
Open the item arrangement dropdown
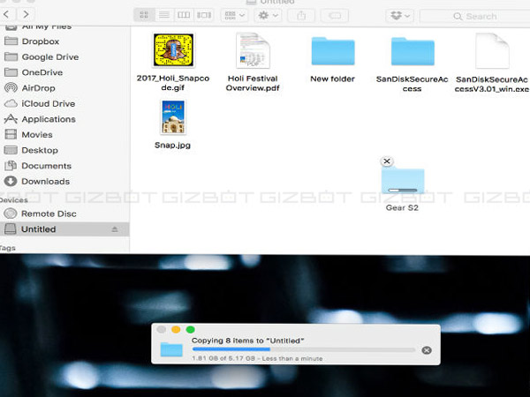coord(235,15)
